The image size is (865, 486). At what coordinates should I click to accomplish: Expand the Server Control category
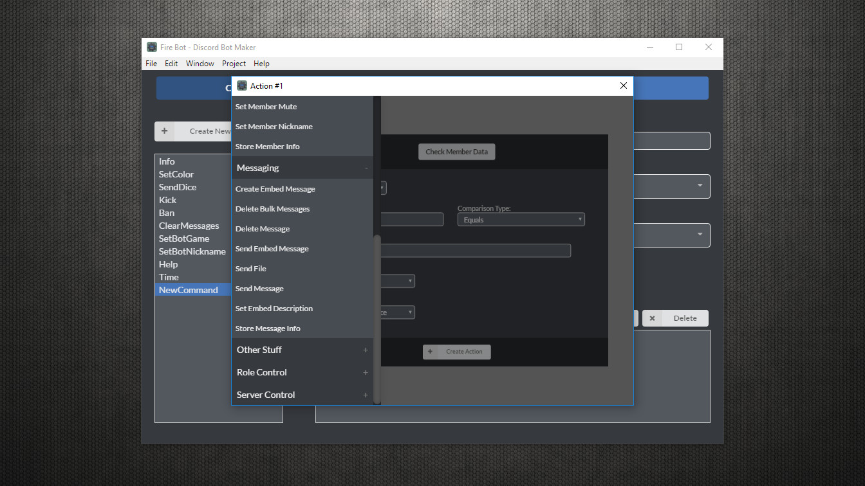pyautogui.click(x=302, y=395)
